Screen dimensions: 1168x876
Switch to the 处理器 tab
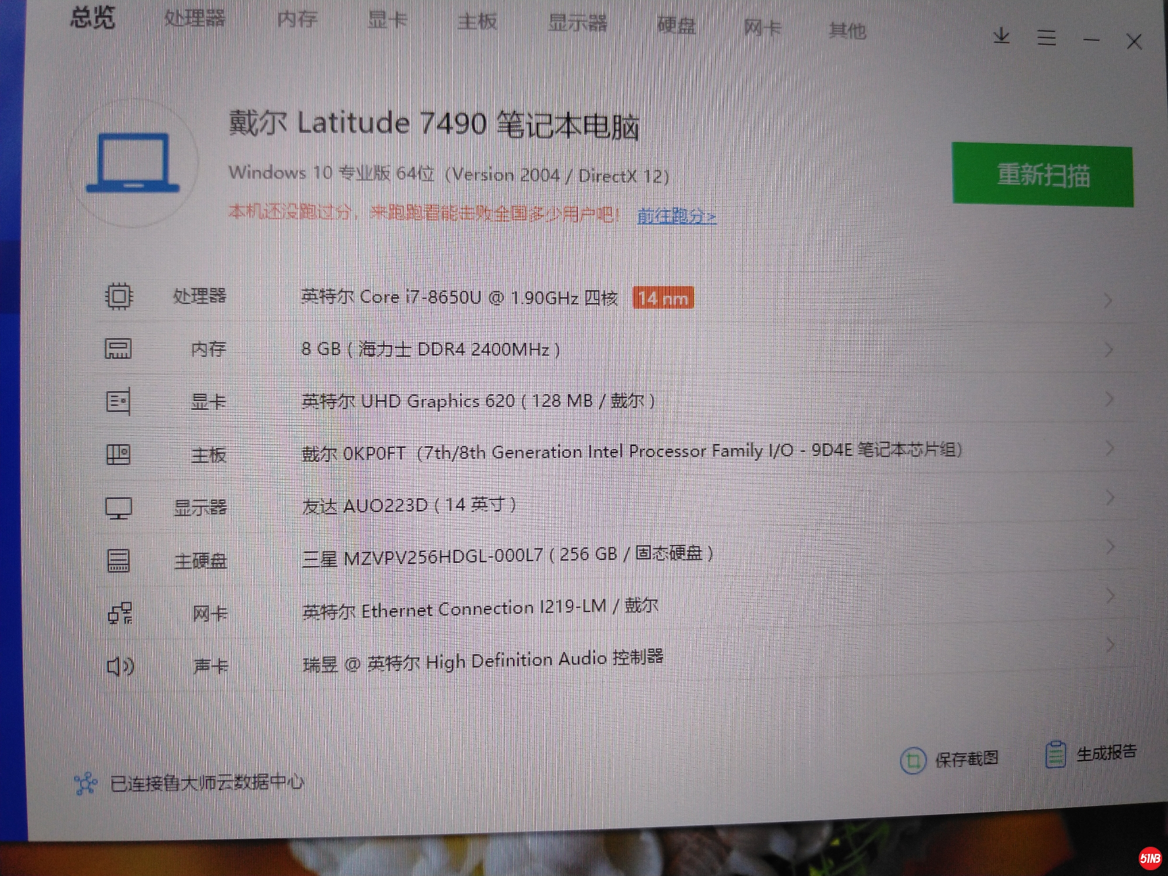pos(194,18)
